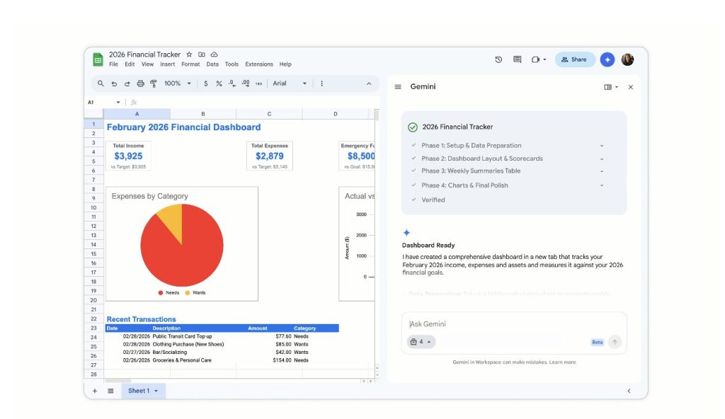Screen dimensions: 725x419
Task: Select the paint format tool
Action: tap(154, 84)
